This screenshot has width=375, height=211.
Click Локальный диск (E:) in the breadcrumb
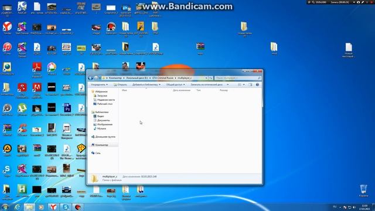pyautogui.click(x=137, y=78)
